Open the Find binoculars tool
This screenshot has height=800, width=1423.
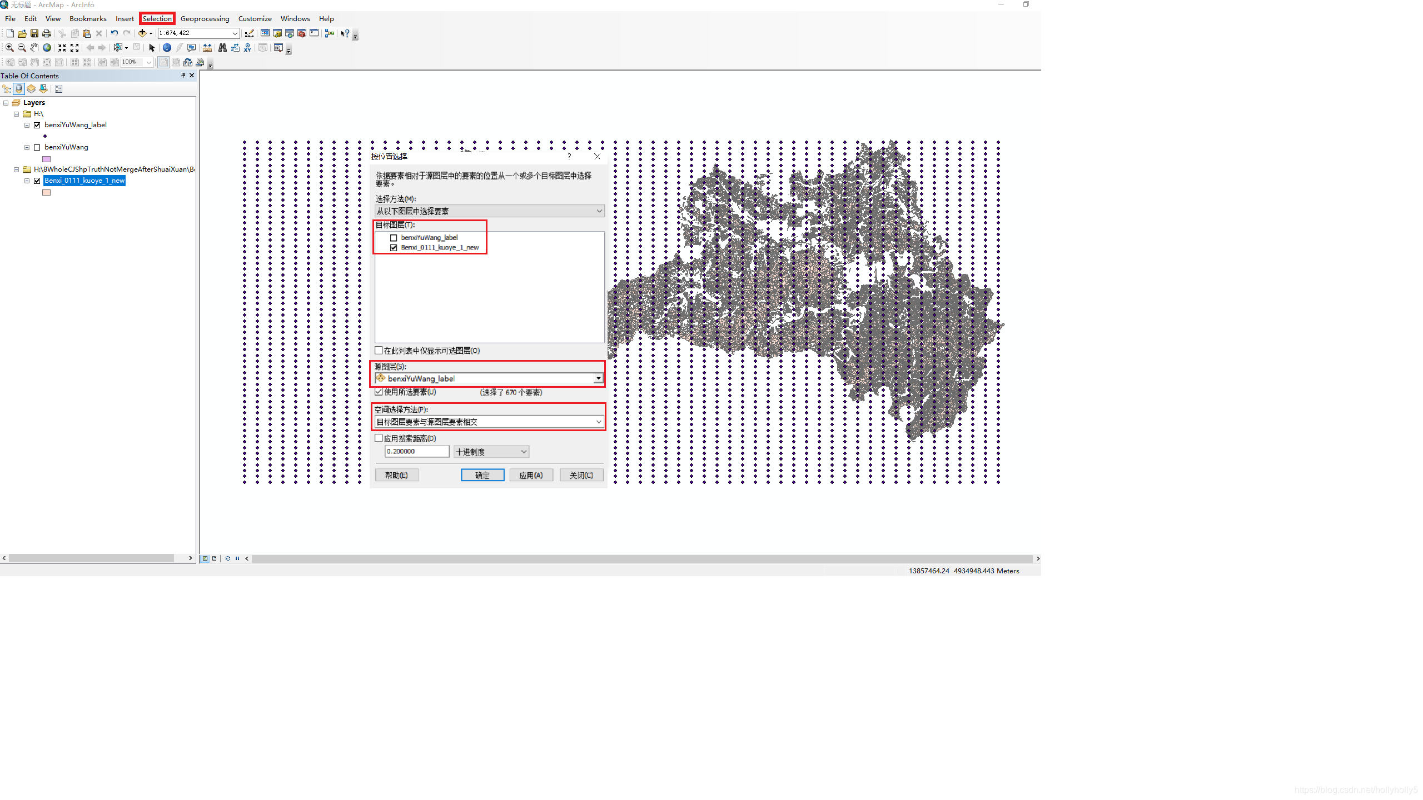222,48
